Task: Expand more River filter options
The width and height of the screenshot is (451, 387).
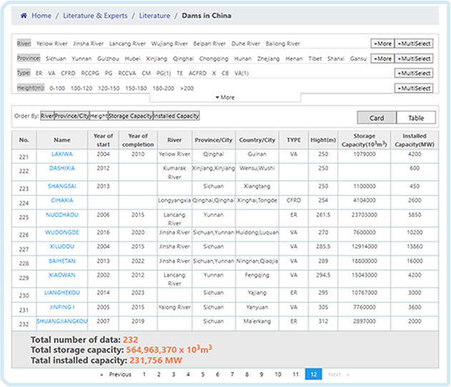Action: (382, 44)
